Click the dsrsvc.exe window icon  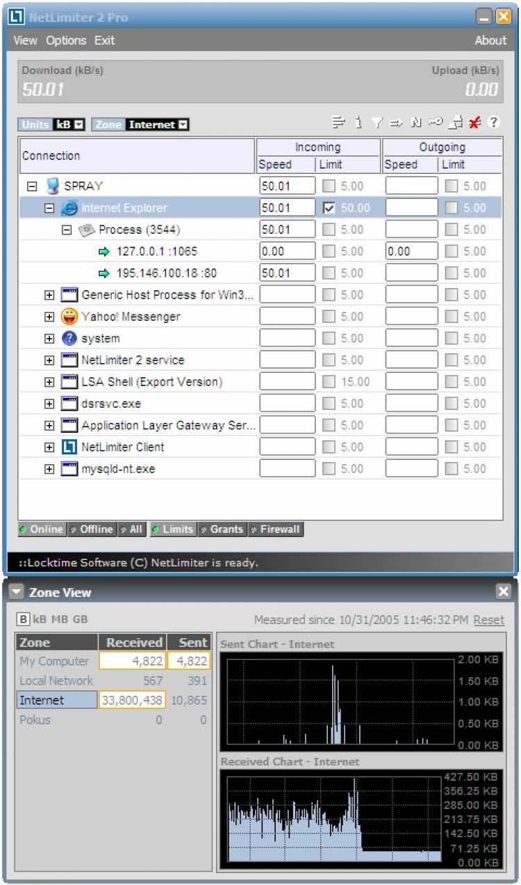click(x=69, y=404)
